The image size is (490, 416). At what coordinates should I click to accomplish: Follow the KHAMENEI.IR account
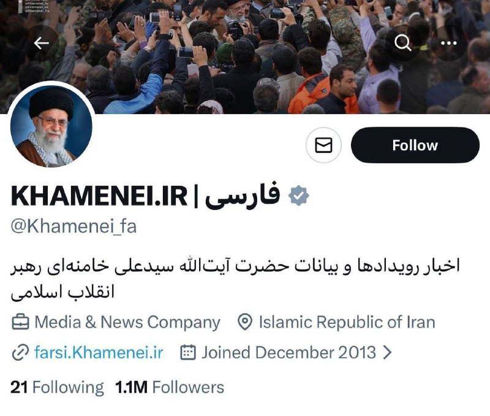pyautogui.click(x=415, y=145)
